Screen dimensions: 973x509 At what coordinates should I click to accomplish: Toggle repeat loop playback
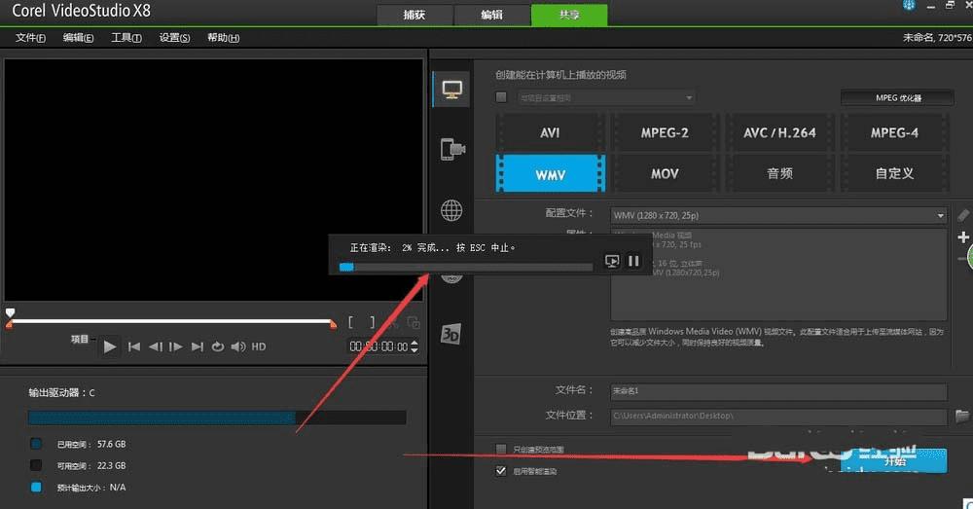pyautogui.click(x=217, y=346)
